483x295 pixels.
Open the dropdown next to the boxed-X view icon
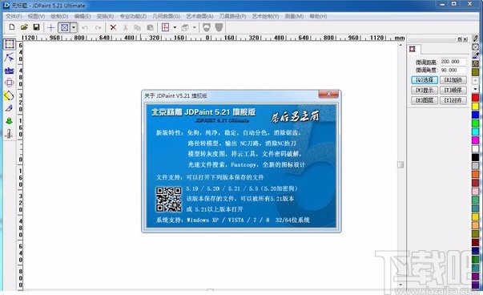[74, 28]
